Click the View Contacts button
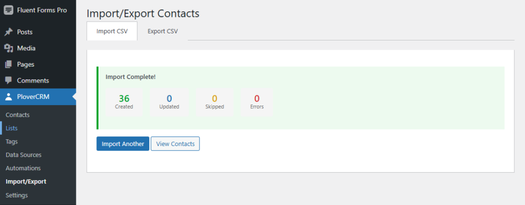The width and height of the screenshot is (525, 205). click(x=175, y=144)
